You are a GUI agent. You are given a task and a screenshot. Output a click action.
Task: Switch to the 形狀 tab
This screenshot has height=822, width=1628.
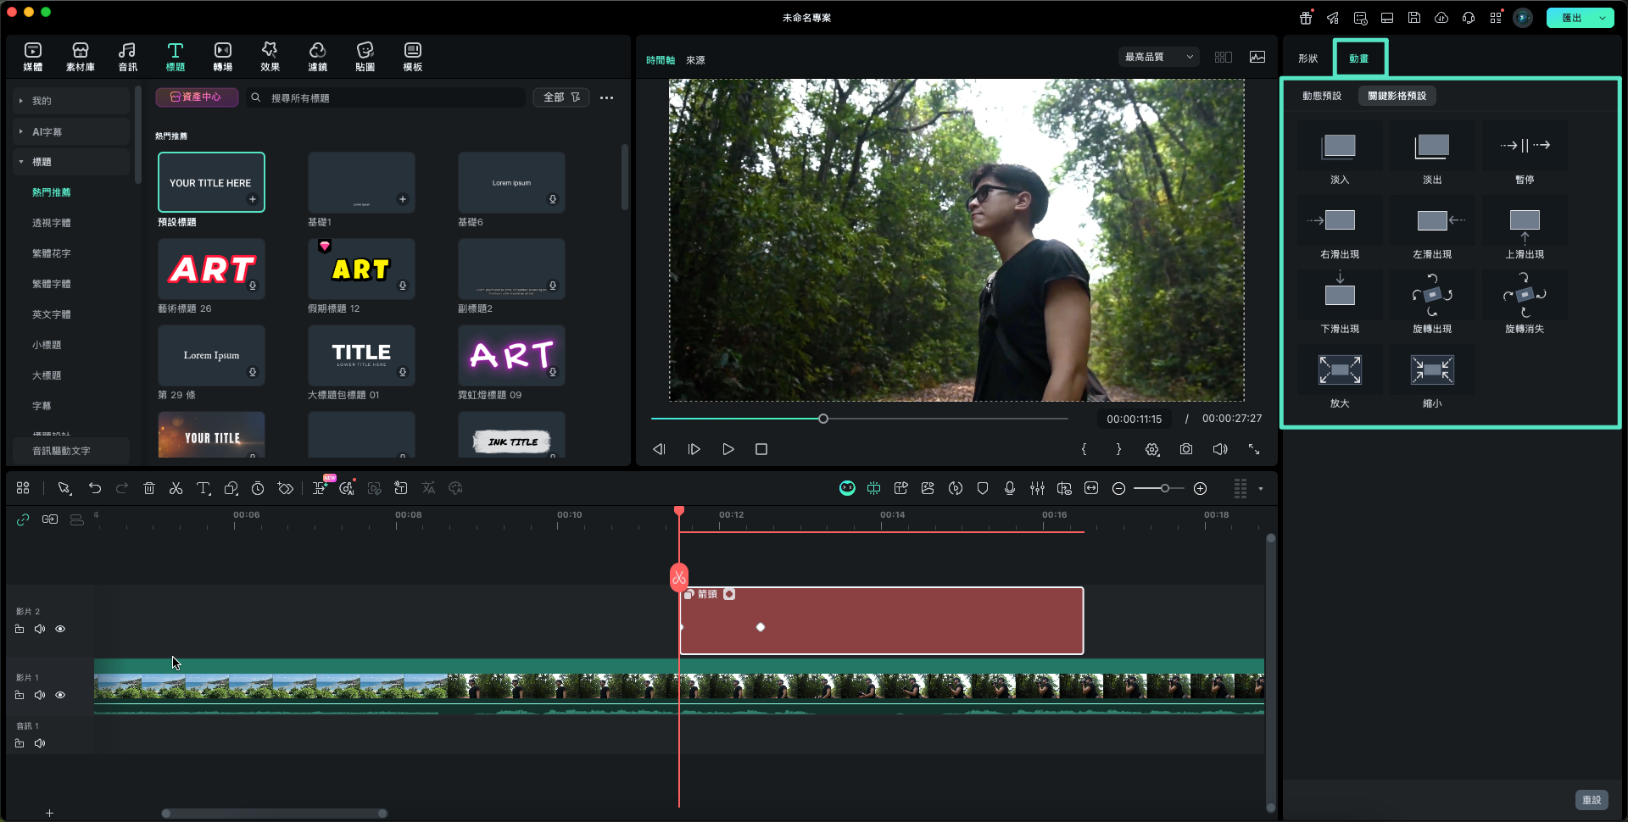[x=1307, y=58]
